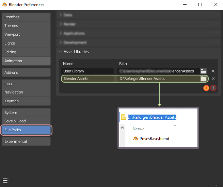The height and width of the screenshot is (187, 223).
Task: Open Navigation preferences
Action: (26, 92)
